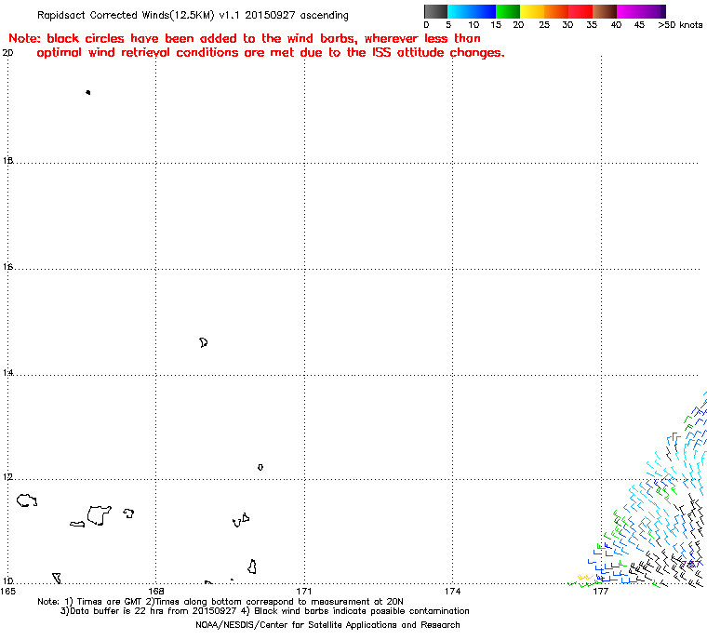Viewport: 707px width, 640px height.
Task: Click the yellow 20-25 knots legend segment
Action: 532,11
